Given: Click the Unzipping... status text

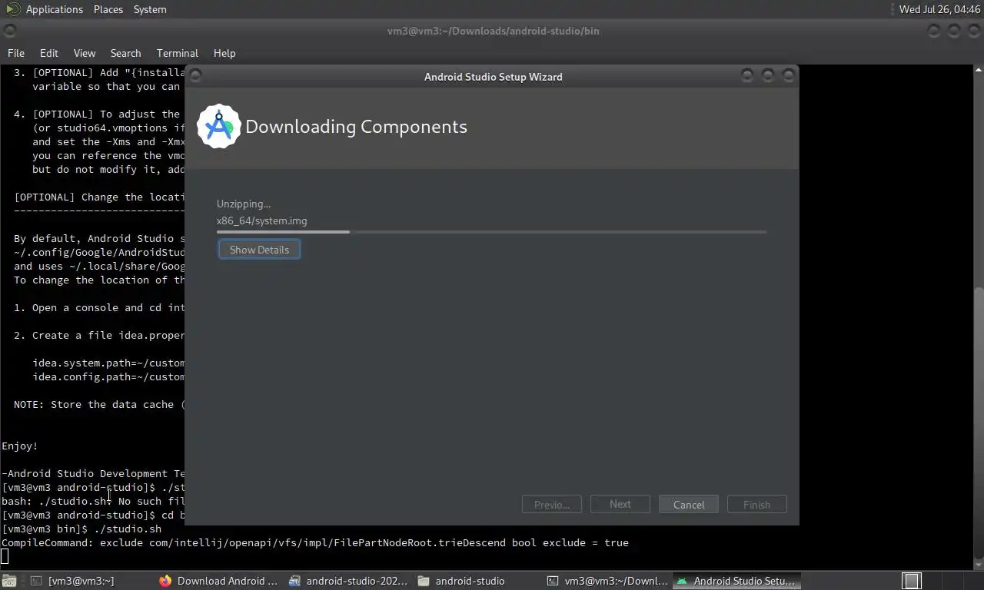Looking at the screenshot, I should tap(244, 204).
